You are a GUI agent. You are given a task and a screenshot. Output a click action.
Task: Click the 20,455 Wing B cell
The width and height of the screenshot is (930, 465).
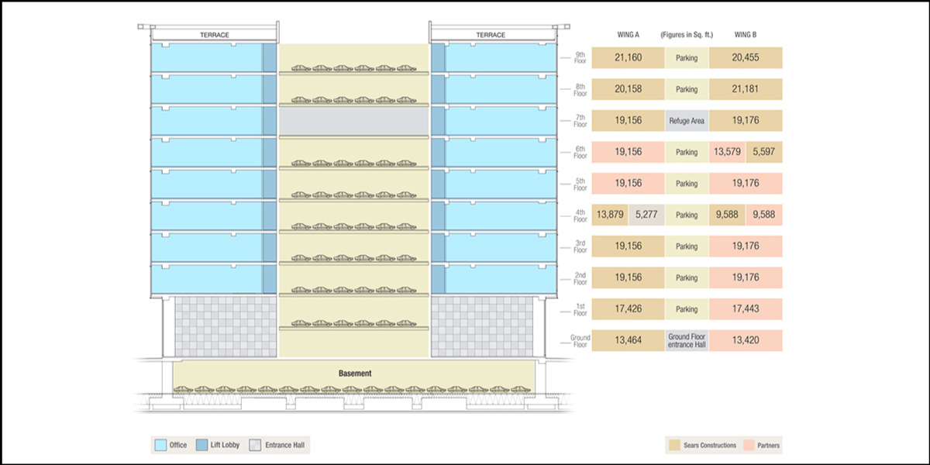click(745, 57)
